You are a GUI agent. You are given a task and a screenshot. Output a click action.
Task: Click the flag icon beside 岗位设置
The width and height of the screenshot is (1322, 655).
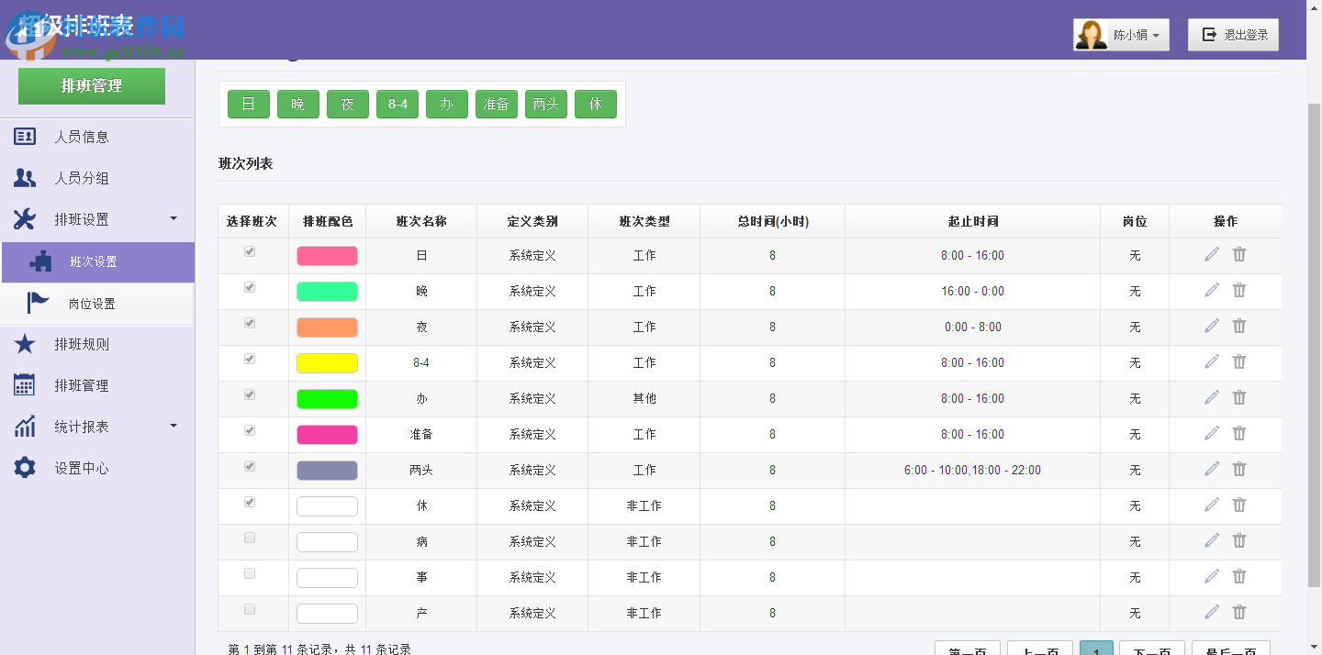[x=39, y=303]
